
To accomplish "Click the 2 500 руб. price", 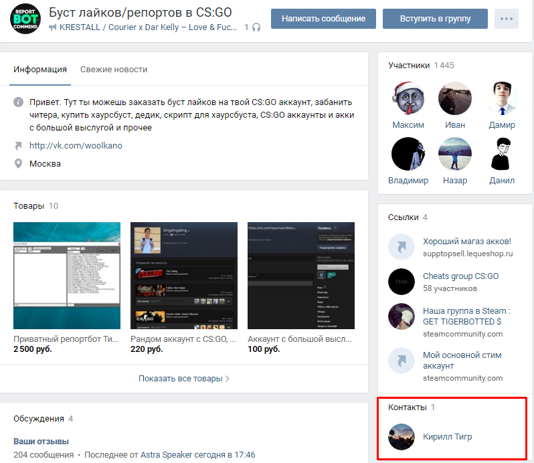I will [33, 349].
